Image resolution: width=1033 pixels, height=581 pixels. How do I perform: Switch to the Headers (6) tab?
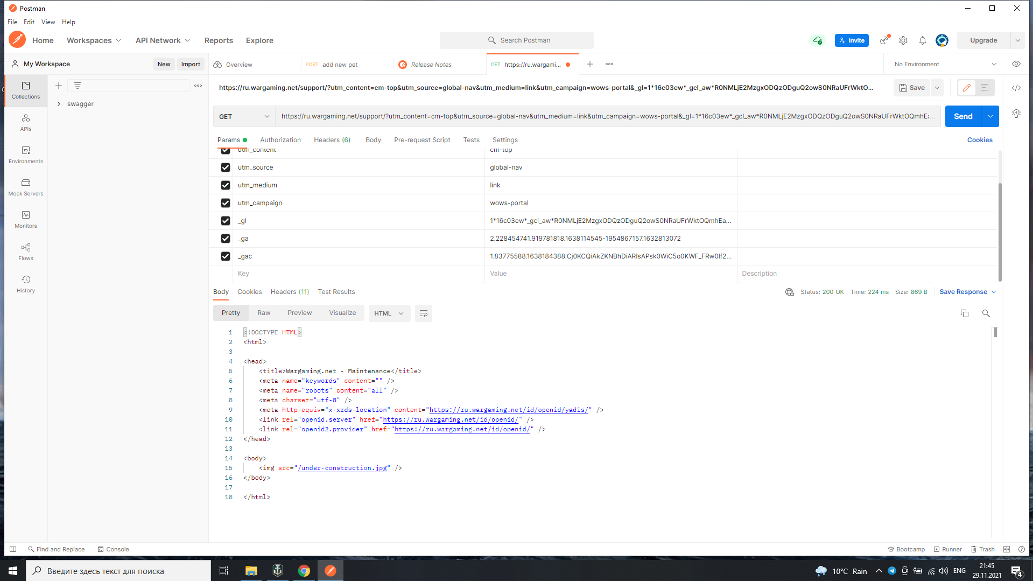click(332, 140)
